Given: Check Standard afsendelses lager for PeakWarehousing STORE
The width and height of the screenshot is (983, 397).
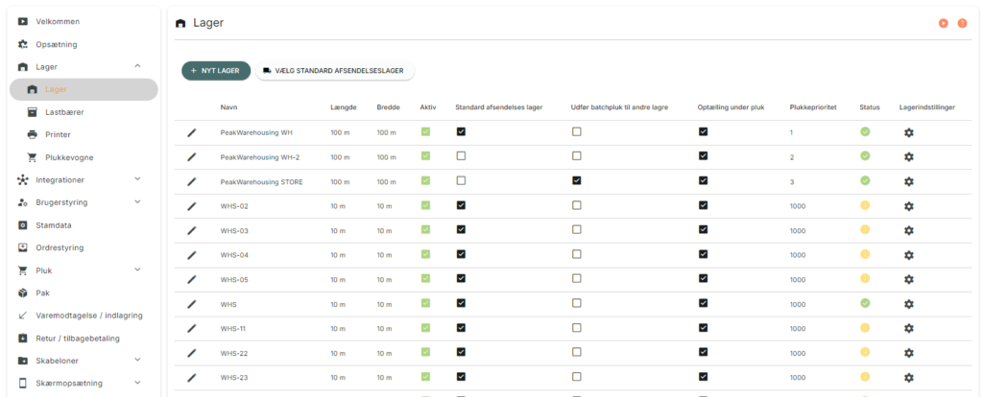Looking at the screenshot, I should pos(461,180).
